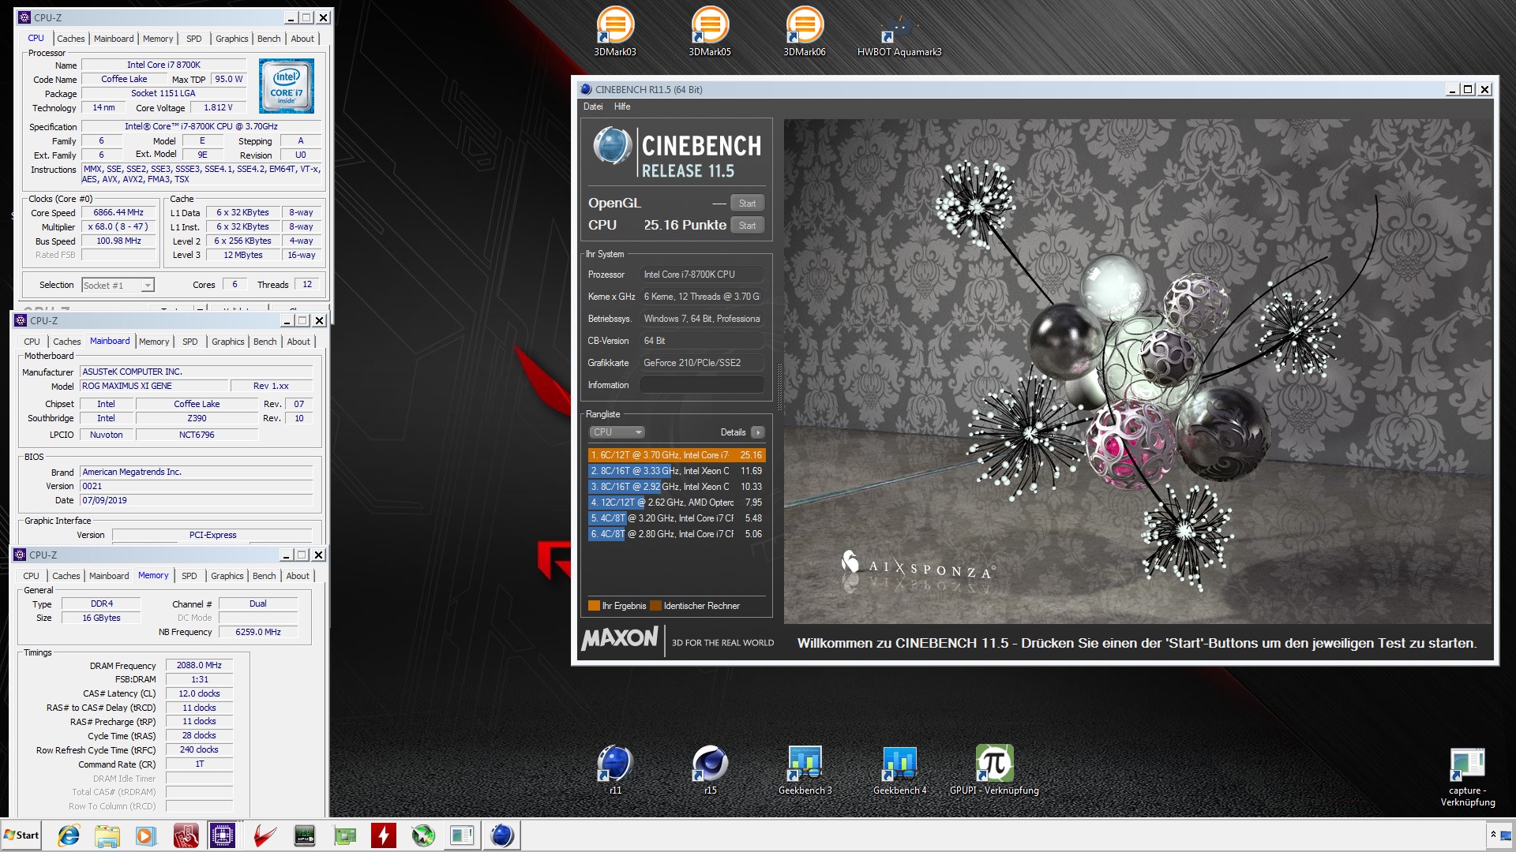Click the MAXON logo in Cinebench
Screen dimensions: 1516x852
[x=620, y=638]
